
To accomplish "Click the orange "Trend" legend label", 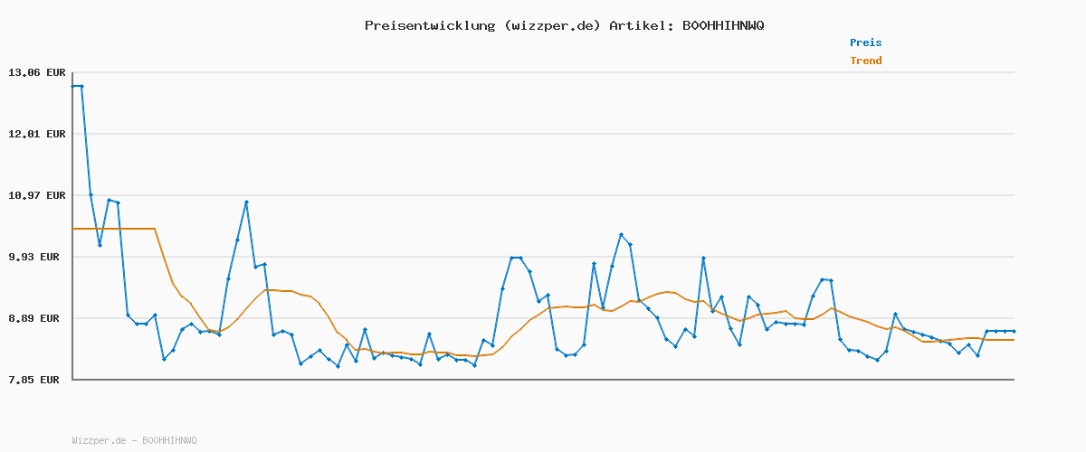I will pos(865,61).
